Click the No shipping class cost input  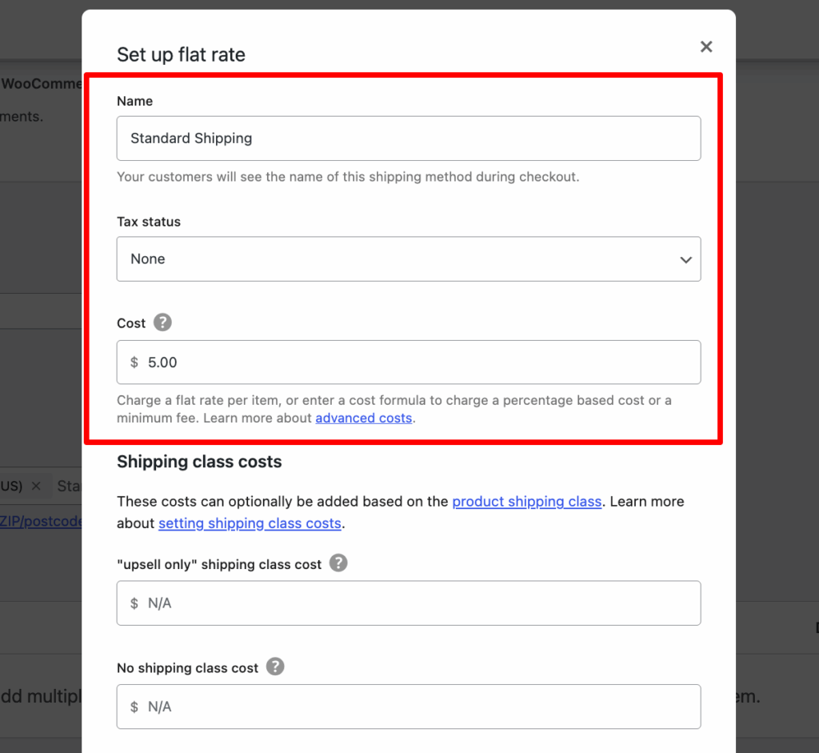pos(408,707)
